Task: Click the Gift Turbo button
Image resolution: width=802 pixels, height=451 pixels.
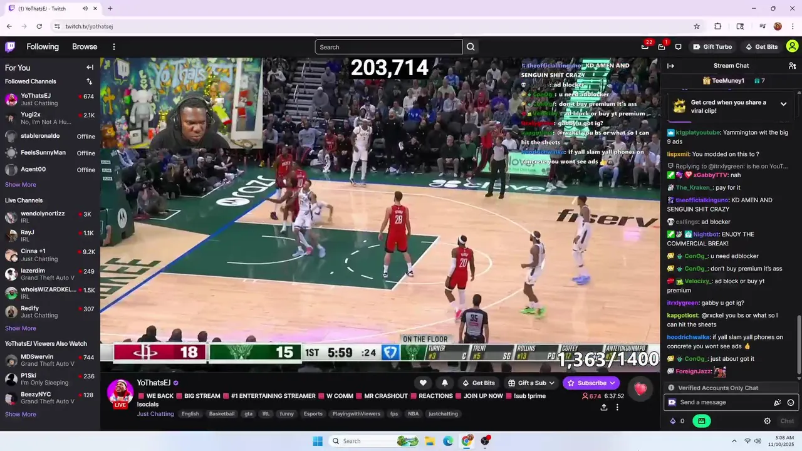Action: [712, 47]
